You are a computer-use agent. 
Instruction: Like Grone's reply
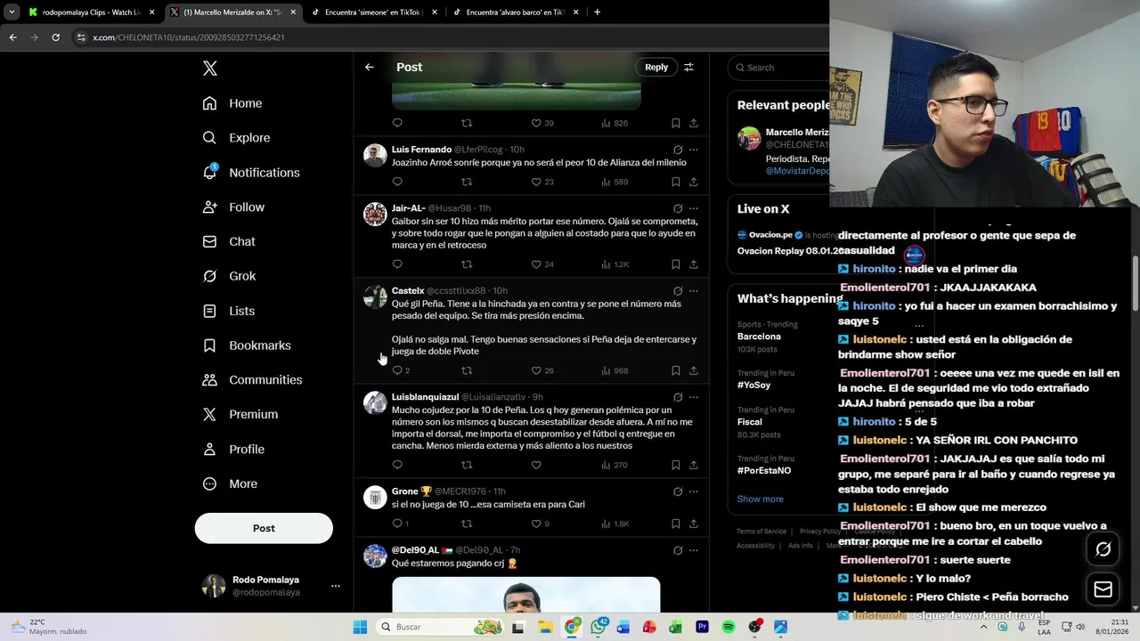(536, 523)
